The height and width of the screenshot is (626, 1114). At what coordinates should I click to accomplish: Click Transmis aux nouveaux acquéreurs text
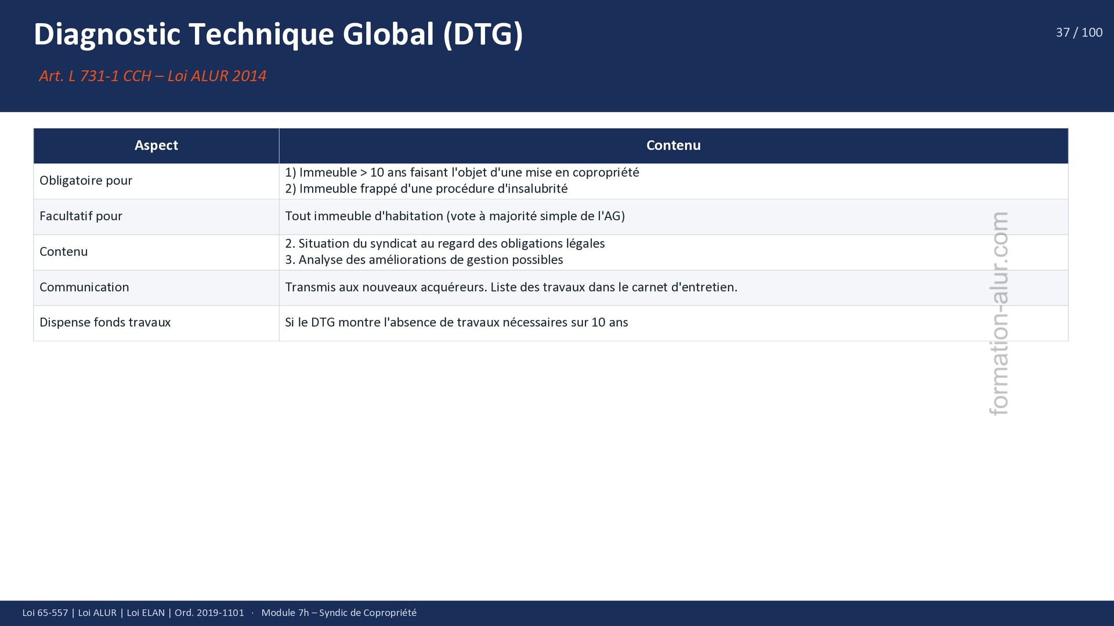tap(511, 287)
